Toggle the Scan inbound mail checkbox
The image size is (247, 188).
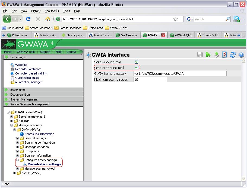[x=136, y=62]
